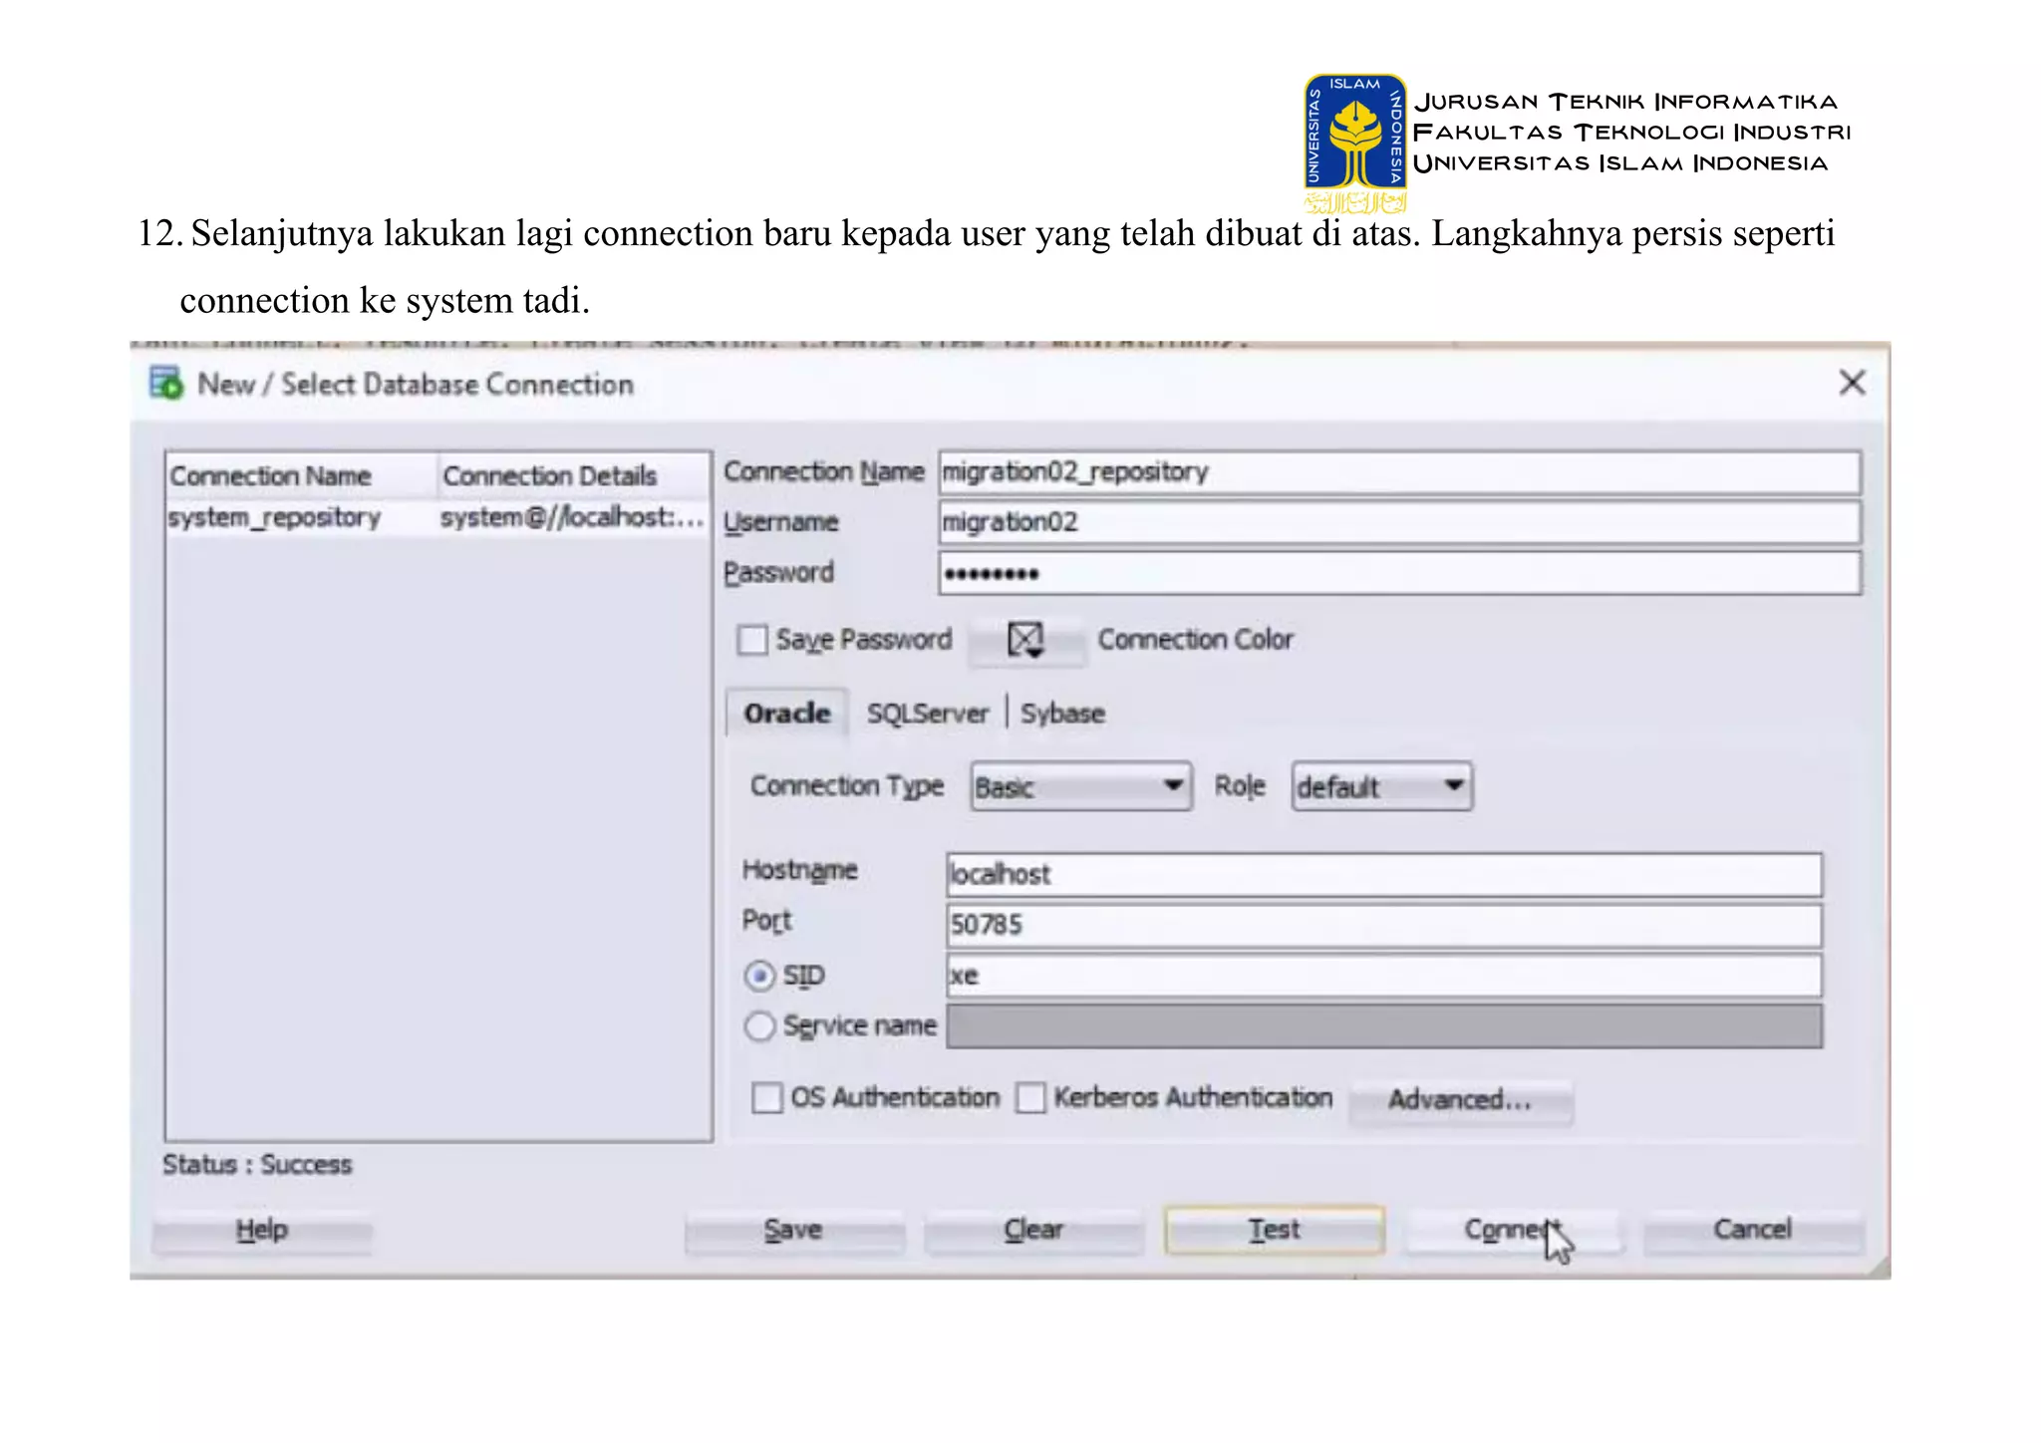Close the New / Select Database Connection dialog

[x=1852, y=383]
